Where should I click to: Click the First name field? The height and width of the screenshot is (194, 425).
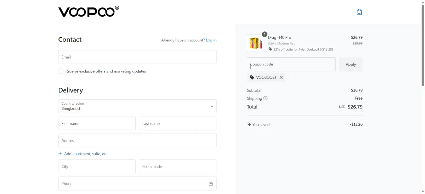[97, 124]
